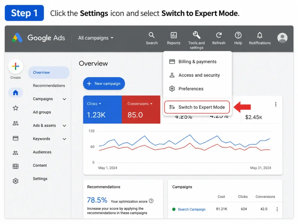Open the Overview nav item
The image size is (298, 224).
coord(49,72)
